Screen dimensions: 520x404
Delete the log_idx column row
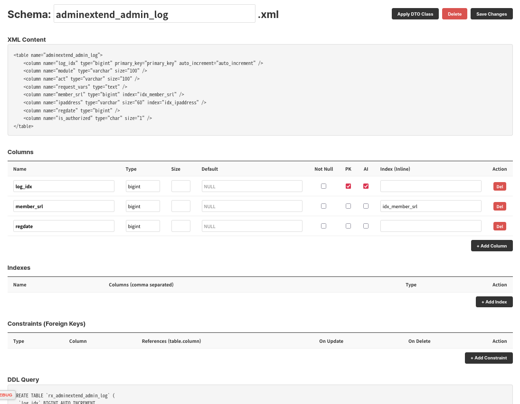click(x=499, y=186)
